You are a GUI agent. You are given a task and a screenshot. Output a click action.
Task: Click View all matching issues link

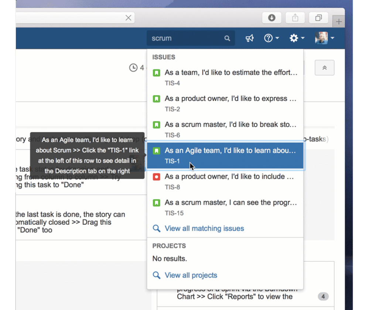[204, 228]
